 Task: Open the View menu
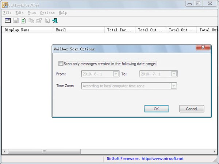pos(32,13)
